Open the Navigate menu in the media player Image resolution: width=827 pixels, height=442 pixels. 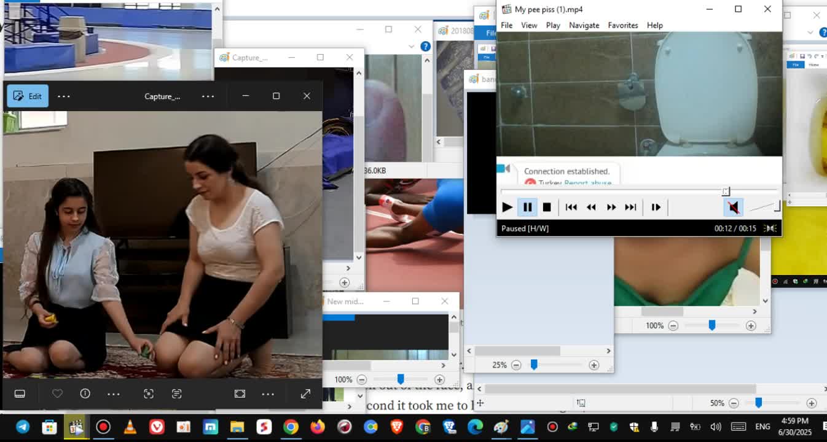584,25
